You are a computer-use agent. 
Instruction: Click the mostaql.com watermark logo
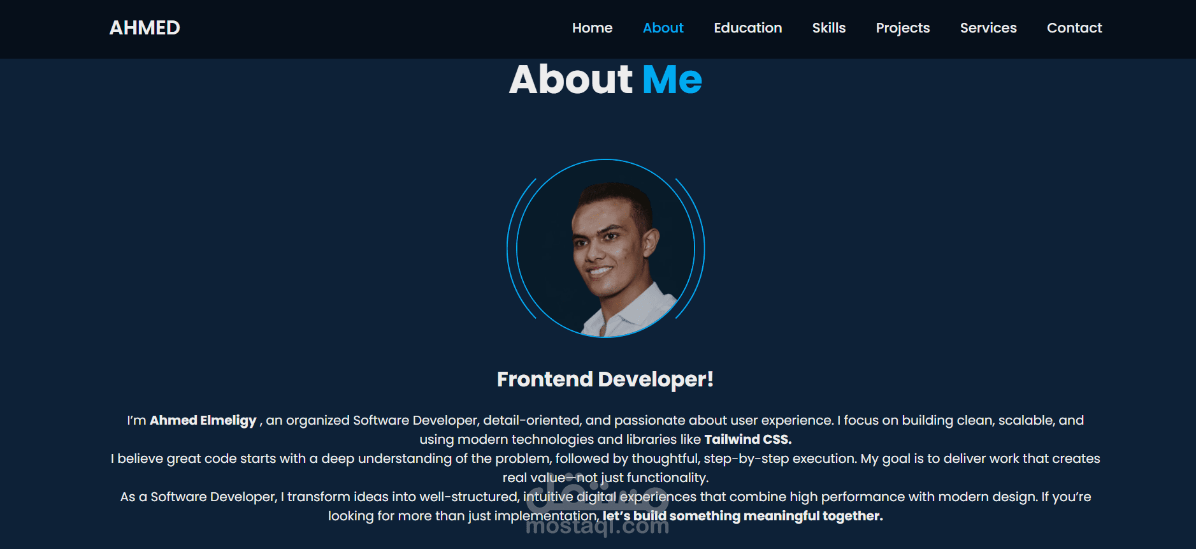[x=598, y=506]
